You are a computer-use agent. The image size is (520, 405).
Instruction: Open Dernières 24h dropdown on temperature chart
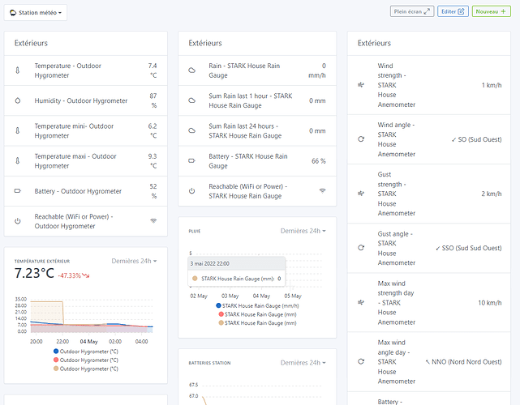click(134, 261)
